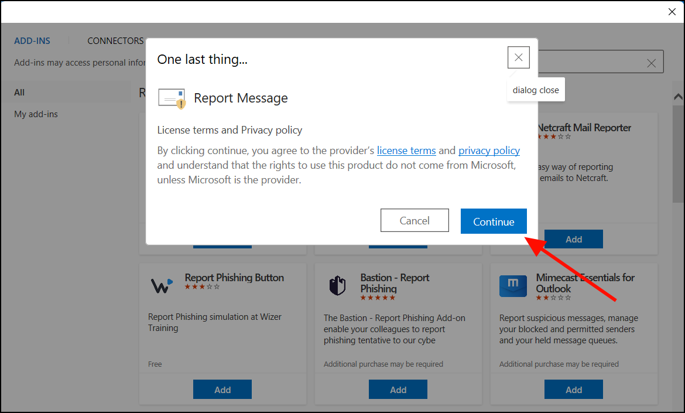Close the One last thing dialog
The image size is (685, 413).
[x=518, y=57]
